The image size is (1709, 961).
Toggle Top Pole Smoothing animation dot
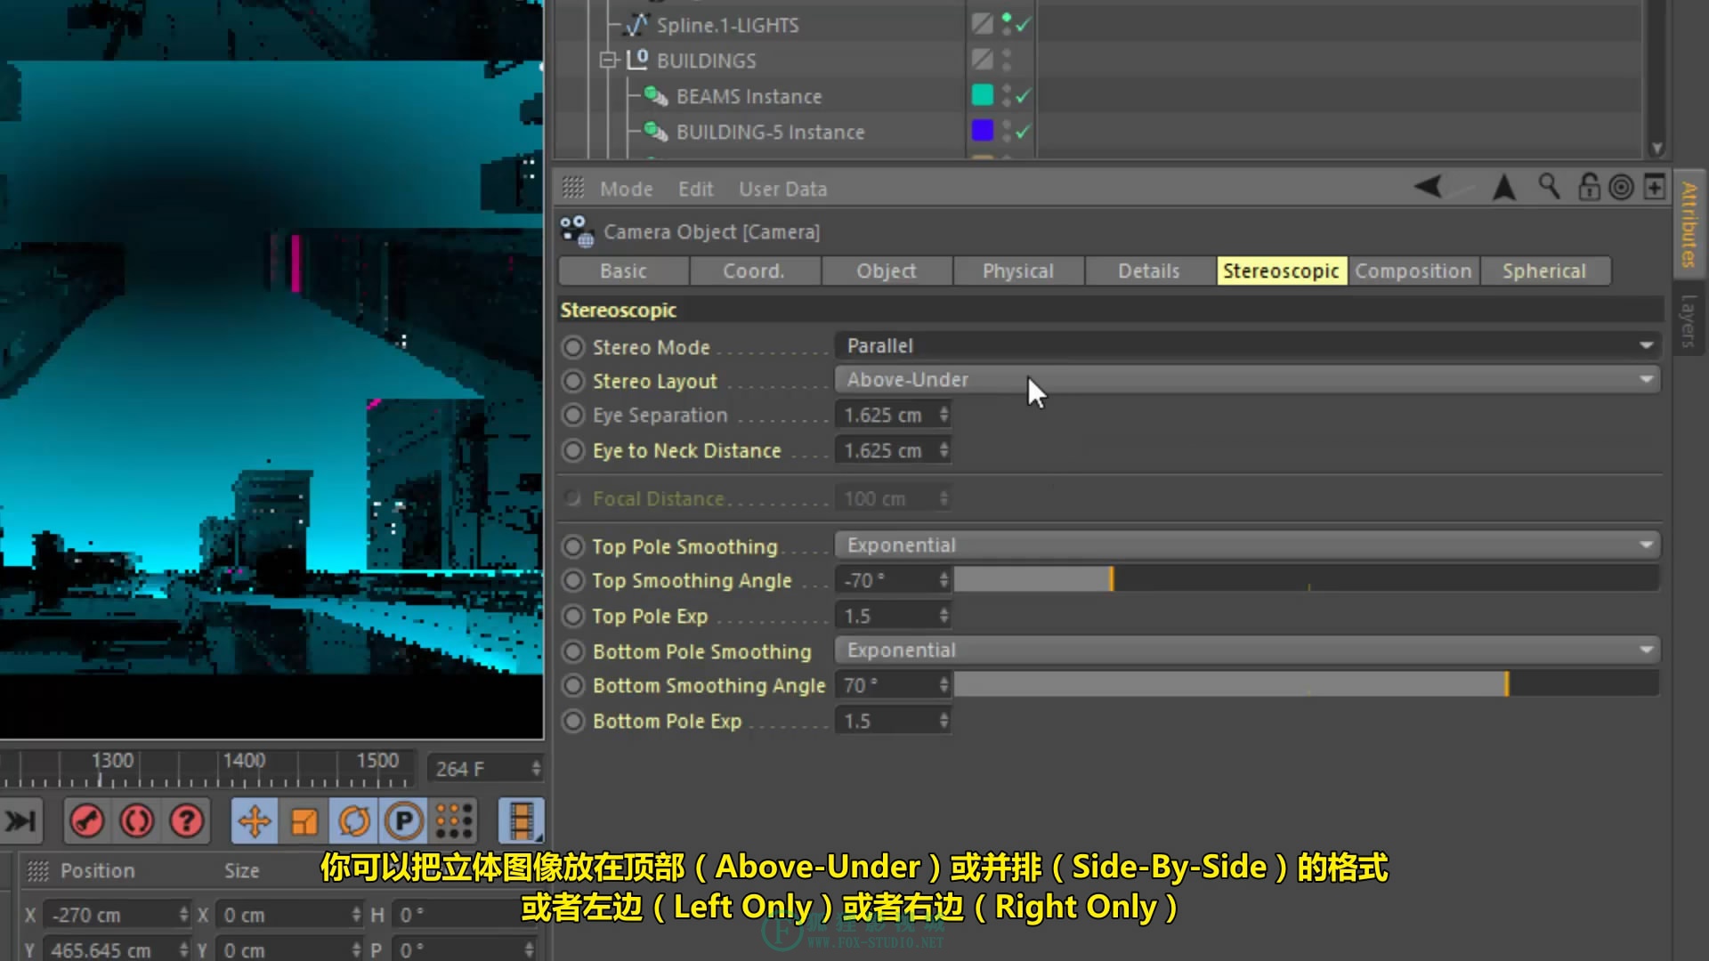[x=573, y=546]
